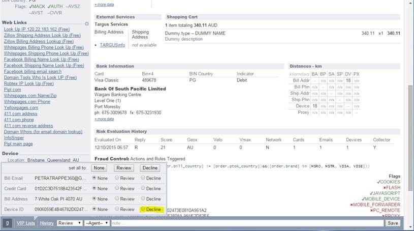Click the Save button
Image resolution: width=414 pixels, height=231 pixels.
[393, 223]
